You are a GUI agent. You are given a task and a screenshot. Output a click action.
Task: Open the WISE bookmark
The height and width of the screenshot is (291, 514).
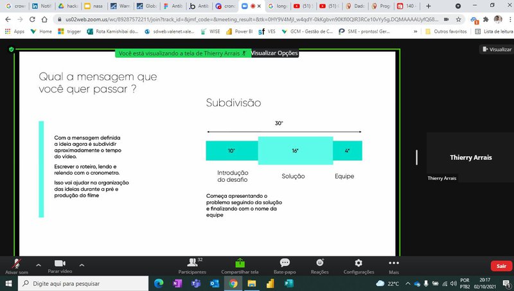[x=210, y=31]
